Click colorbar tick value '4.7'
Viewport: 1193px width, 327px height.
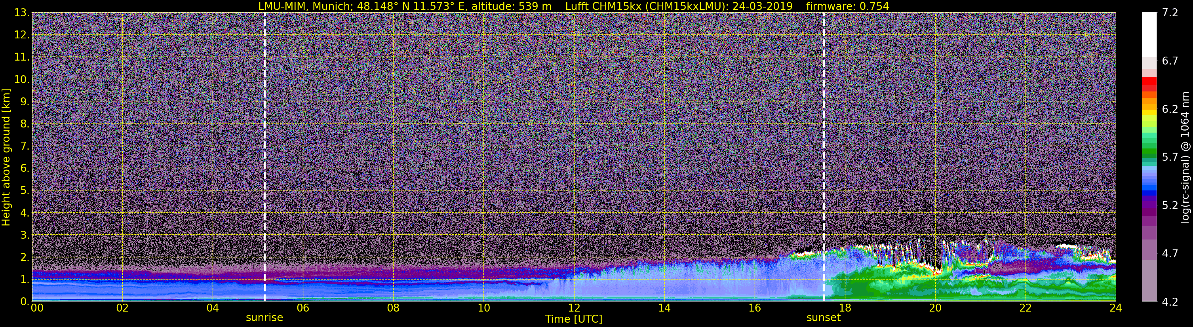(x=1170, y=253)
